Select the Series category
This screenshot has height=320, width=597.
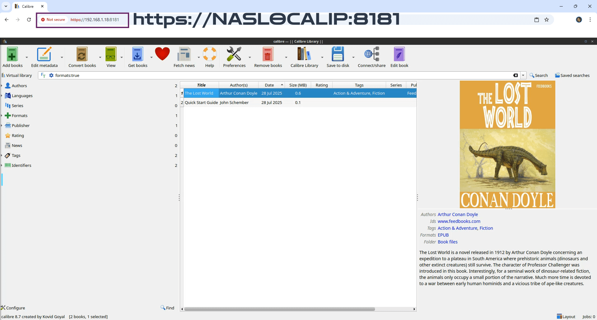pos(17,106)
